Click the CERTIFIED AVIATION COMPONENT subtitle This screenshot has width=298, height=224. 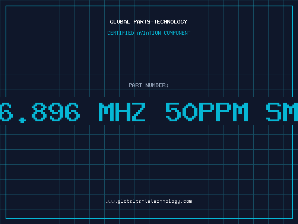tap(149, 33)
